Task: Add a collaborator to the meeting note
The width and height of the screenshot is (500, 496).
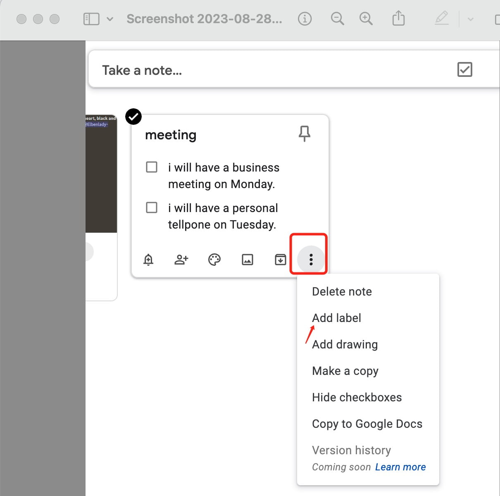Action: [x=181, y=260]
